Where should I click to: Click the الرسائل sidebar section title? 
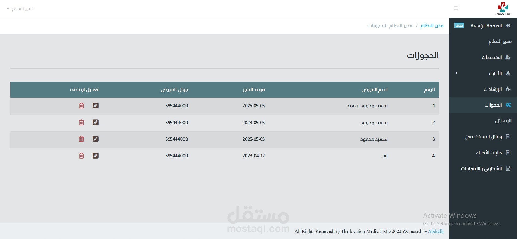coord(503,121)
